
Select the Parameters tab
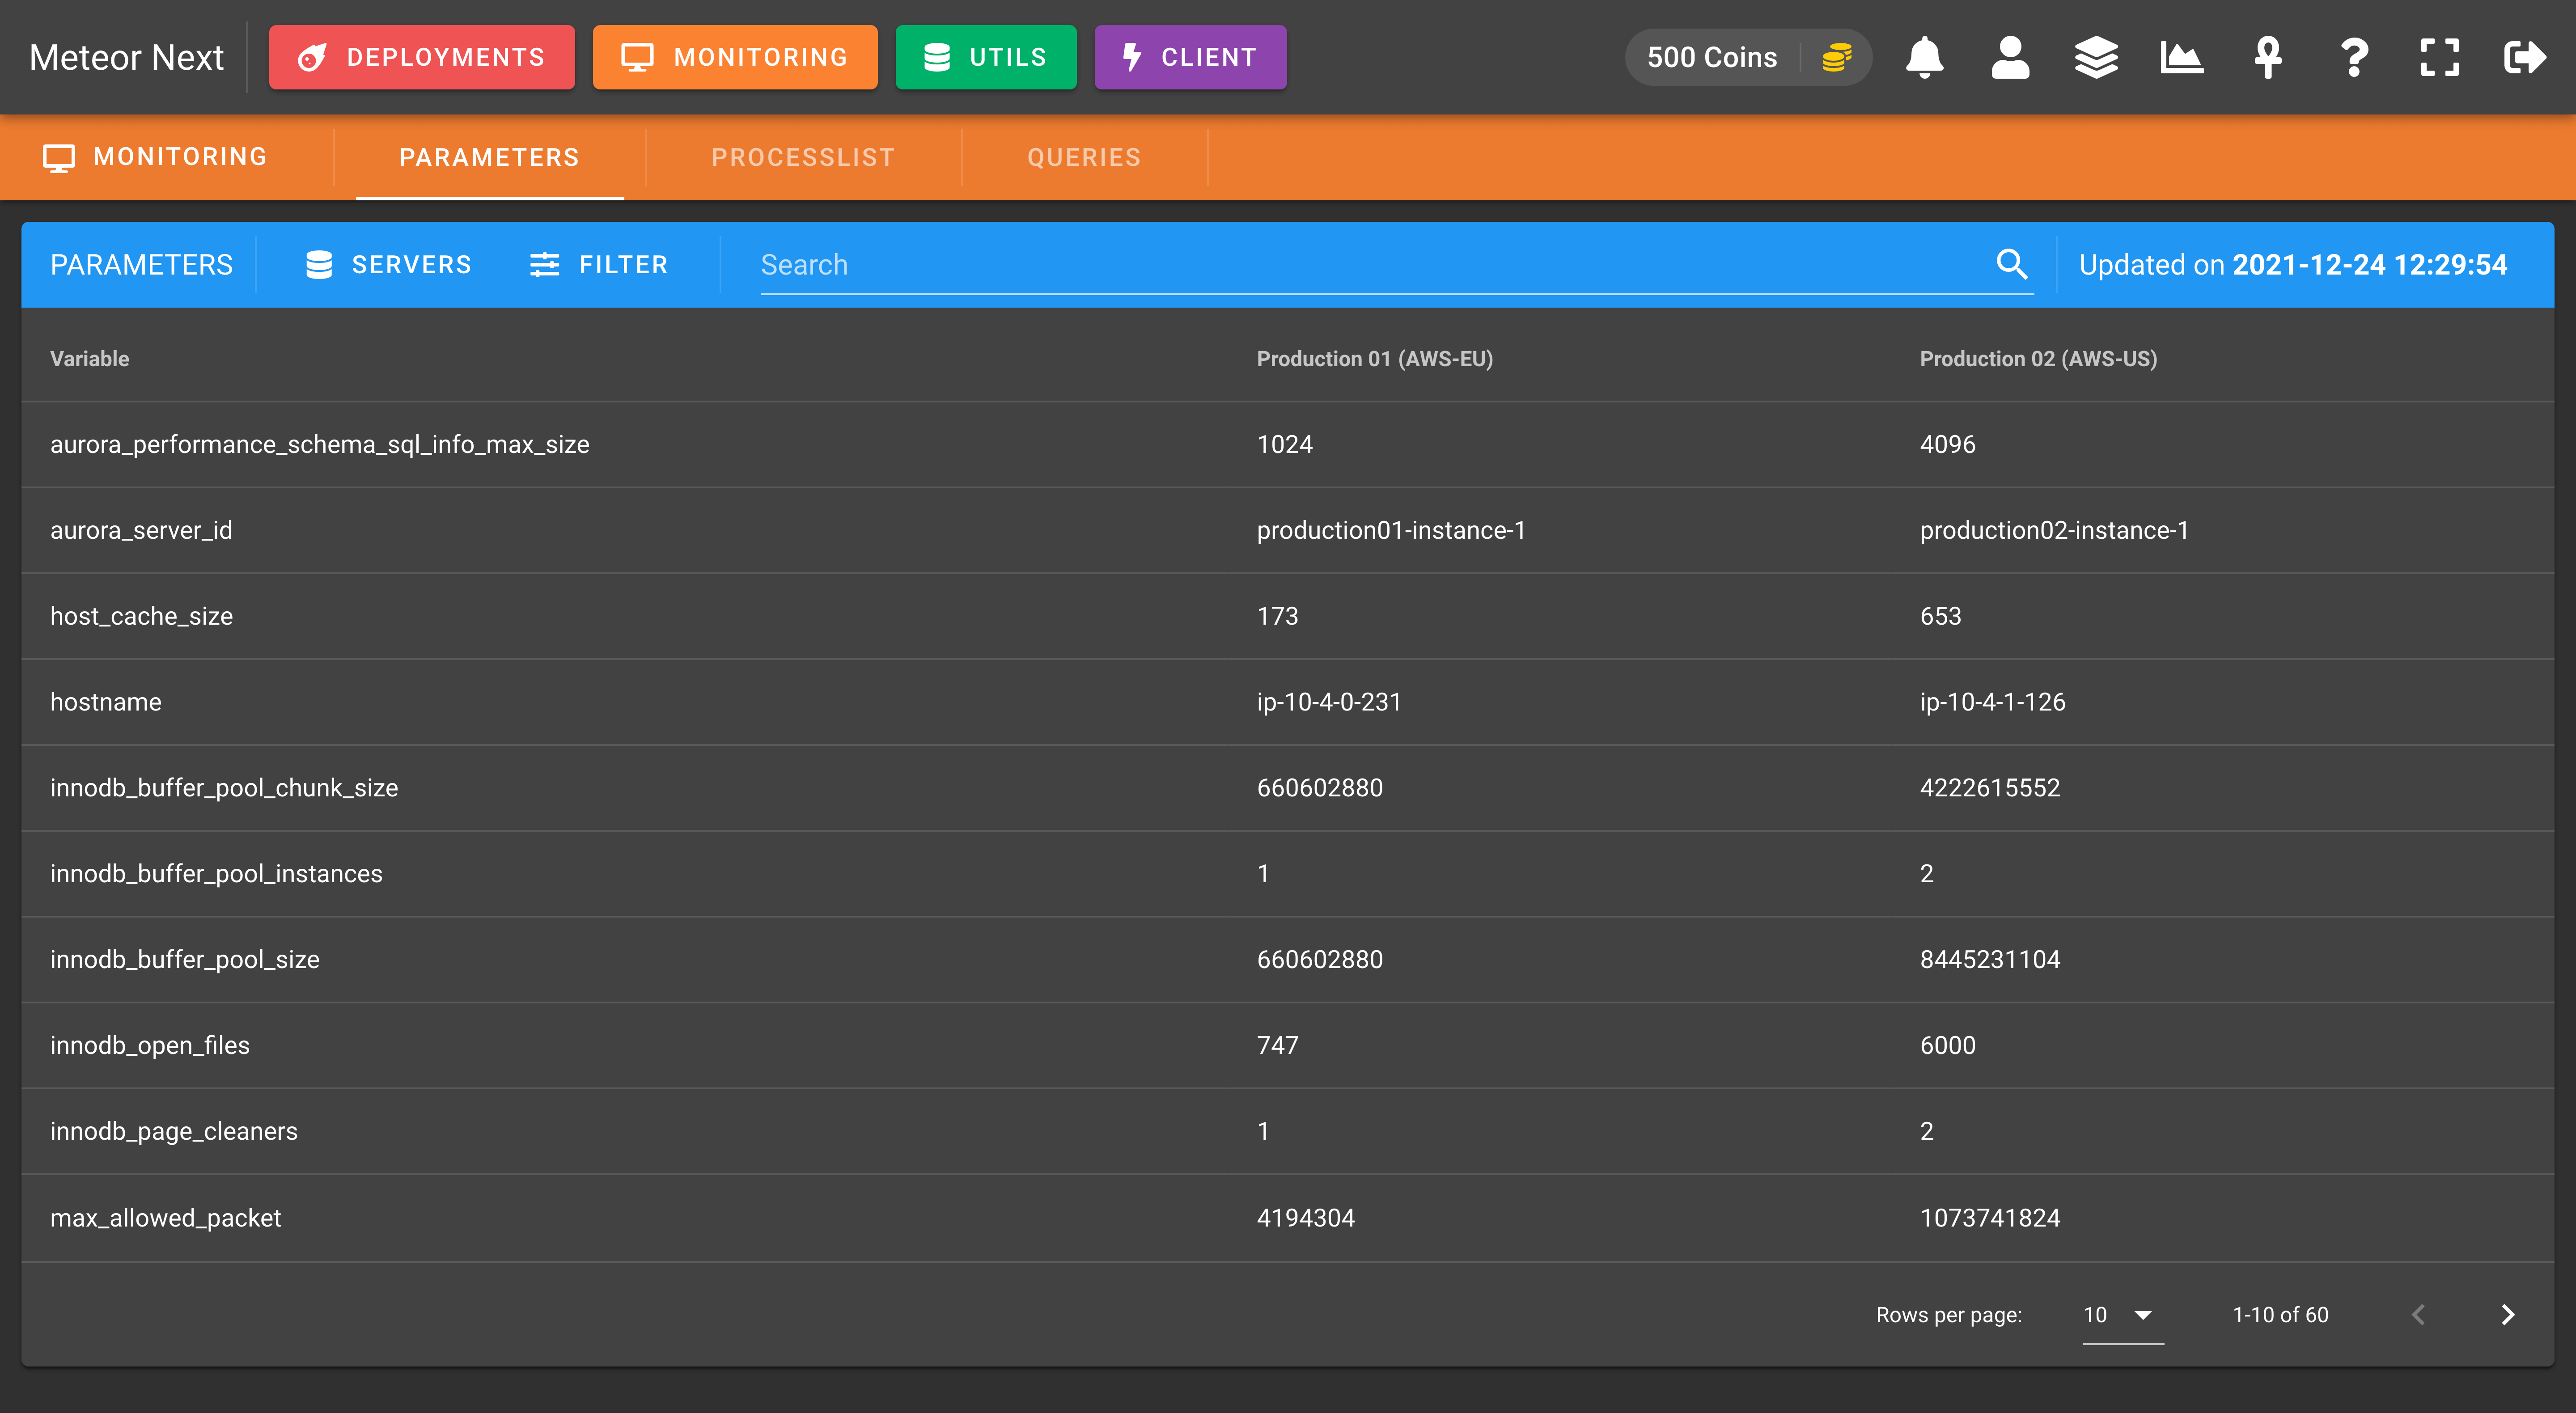[490, 157]
